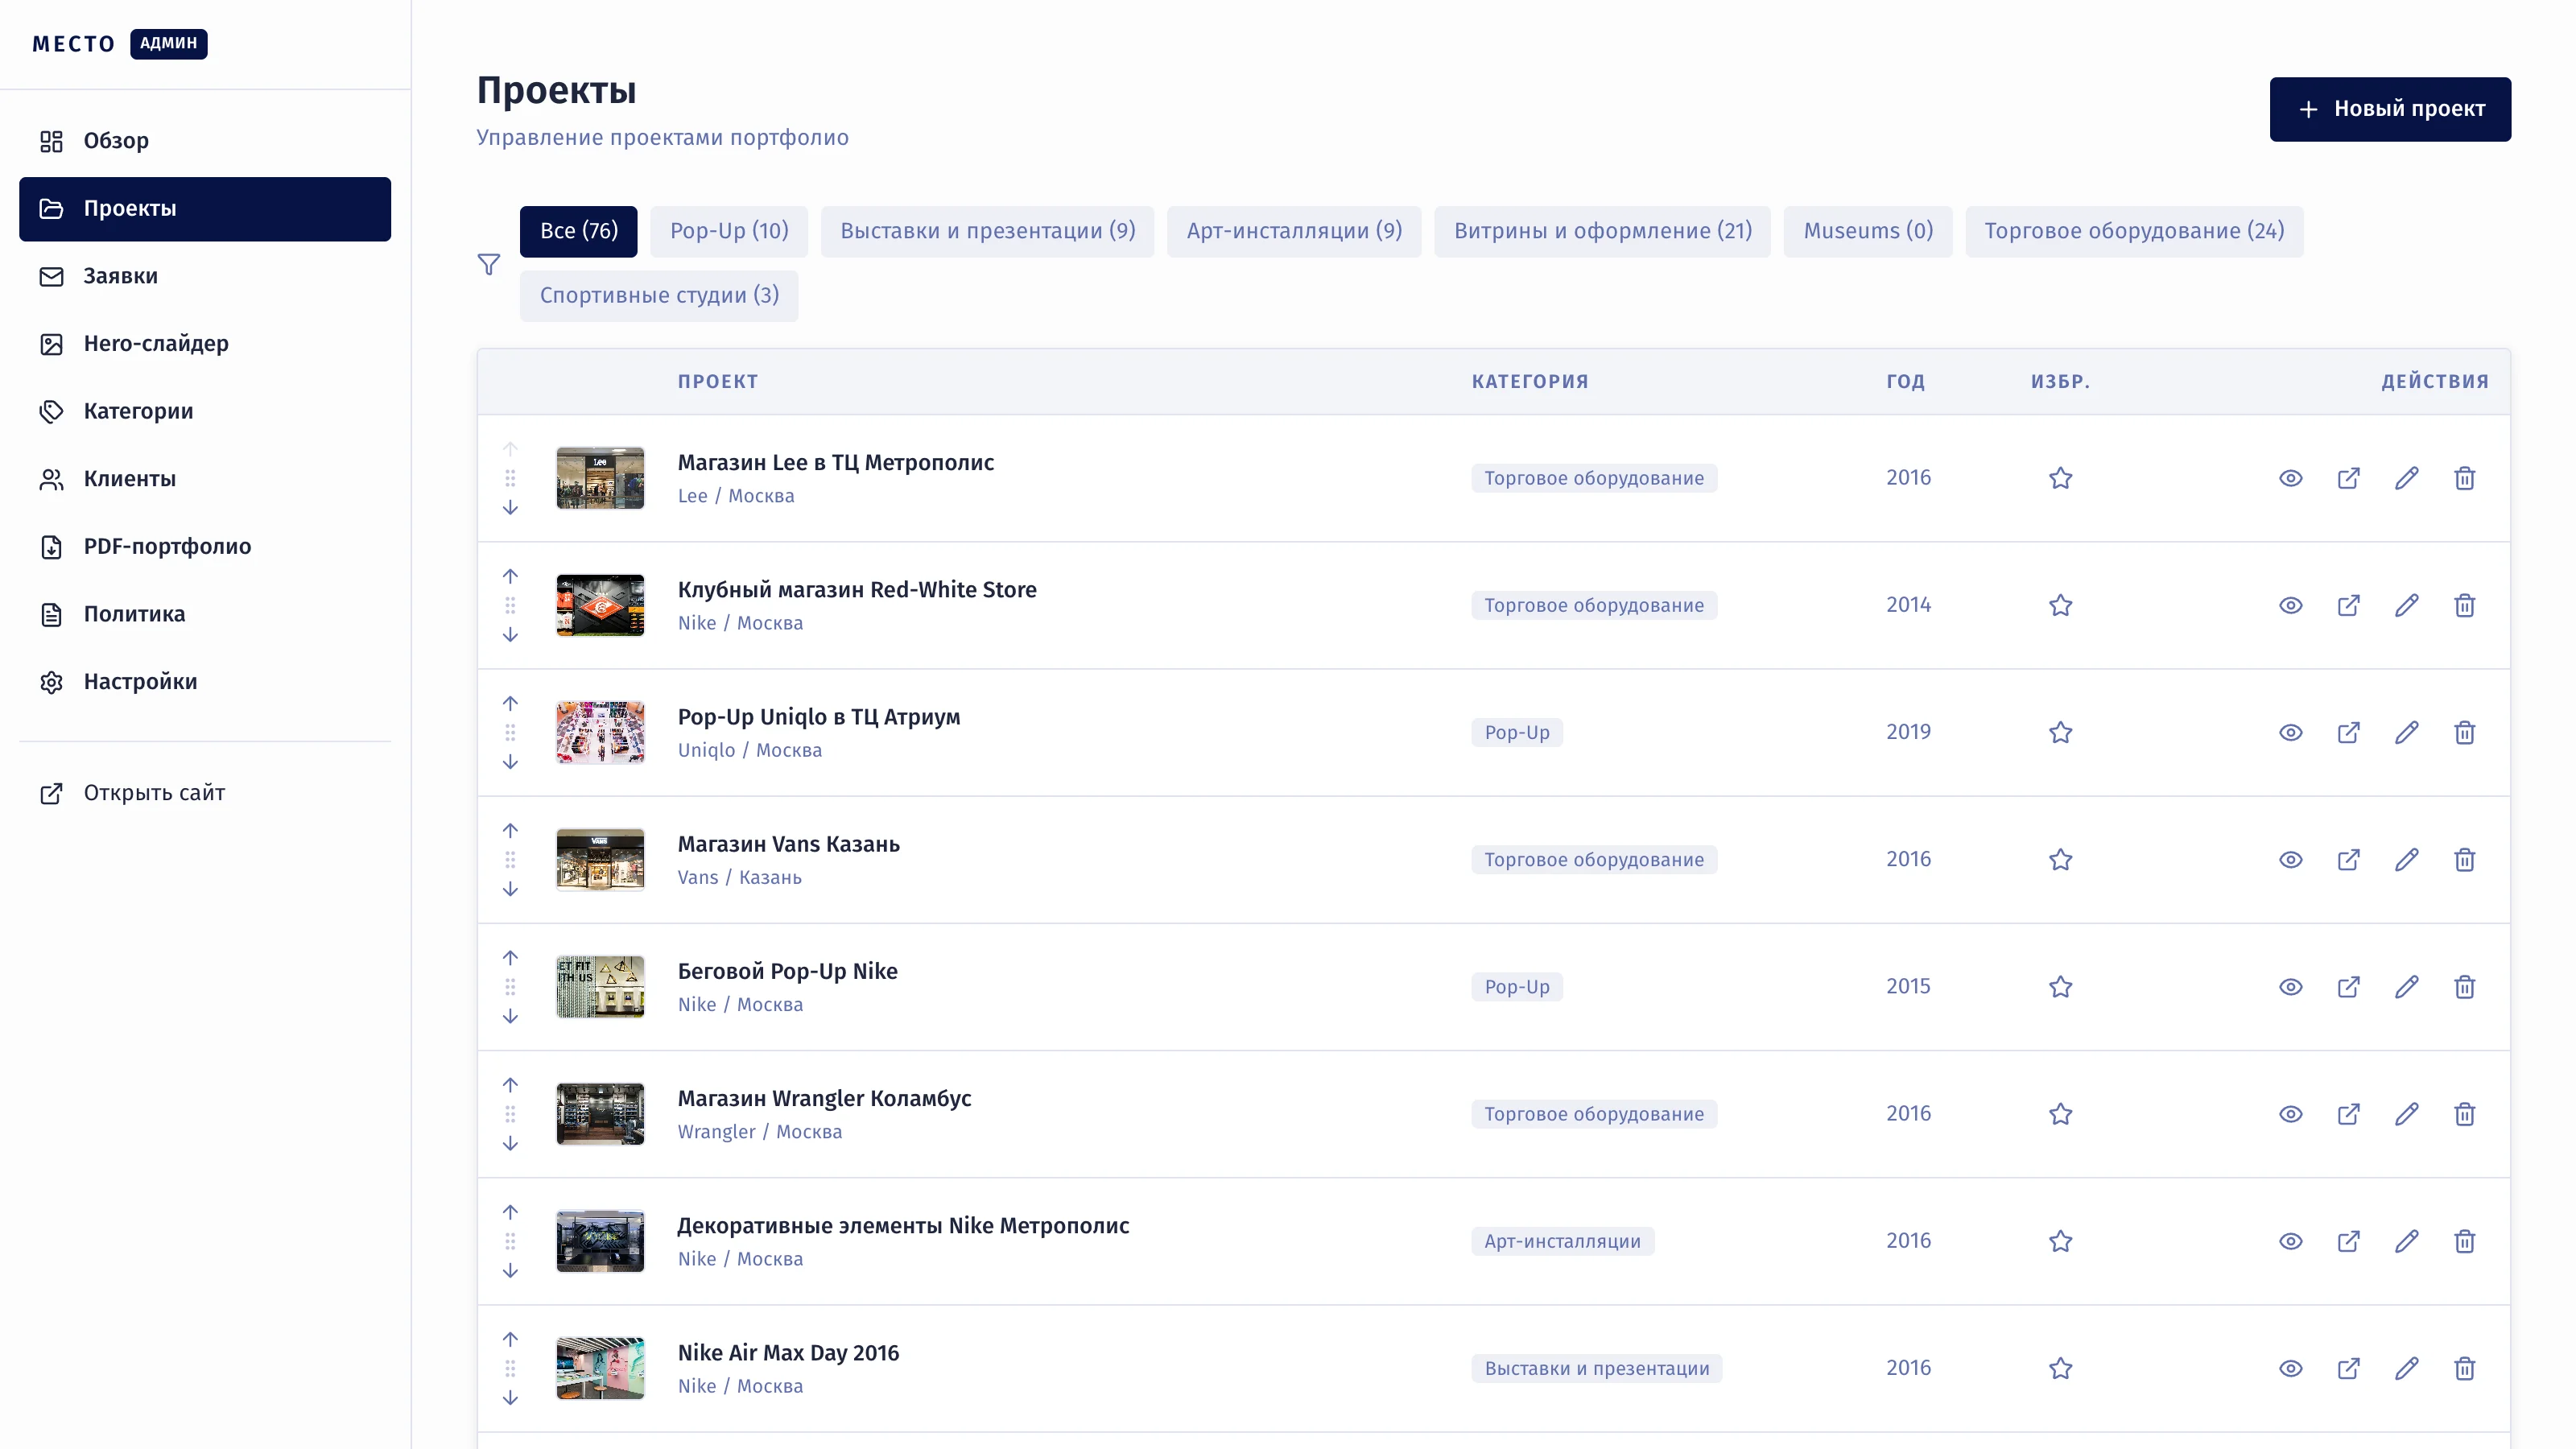Delete the Pop-Up Uniqlo project

coord(2464,732)
